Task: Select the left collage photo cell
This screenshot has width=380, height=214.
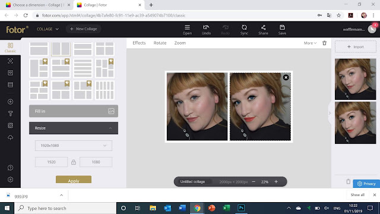Action: pos(197,106)
